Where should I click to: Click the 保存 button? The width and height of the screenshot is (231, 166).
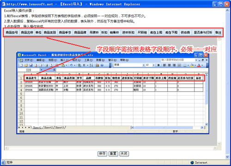pyautogui.click(x=103, y=154)
